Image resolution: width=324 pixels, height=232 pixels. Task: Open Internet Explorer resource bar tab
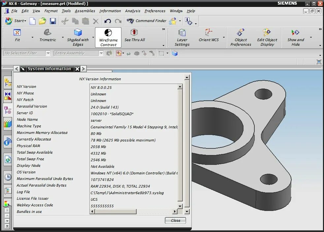click(x=8, y=160)
